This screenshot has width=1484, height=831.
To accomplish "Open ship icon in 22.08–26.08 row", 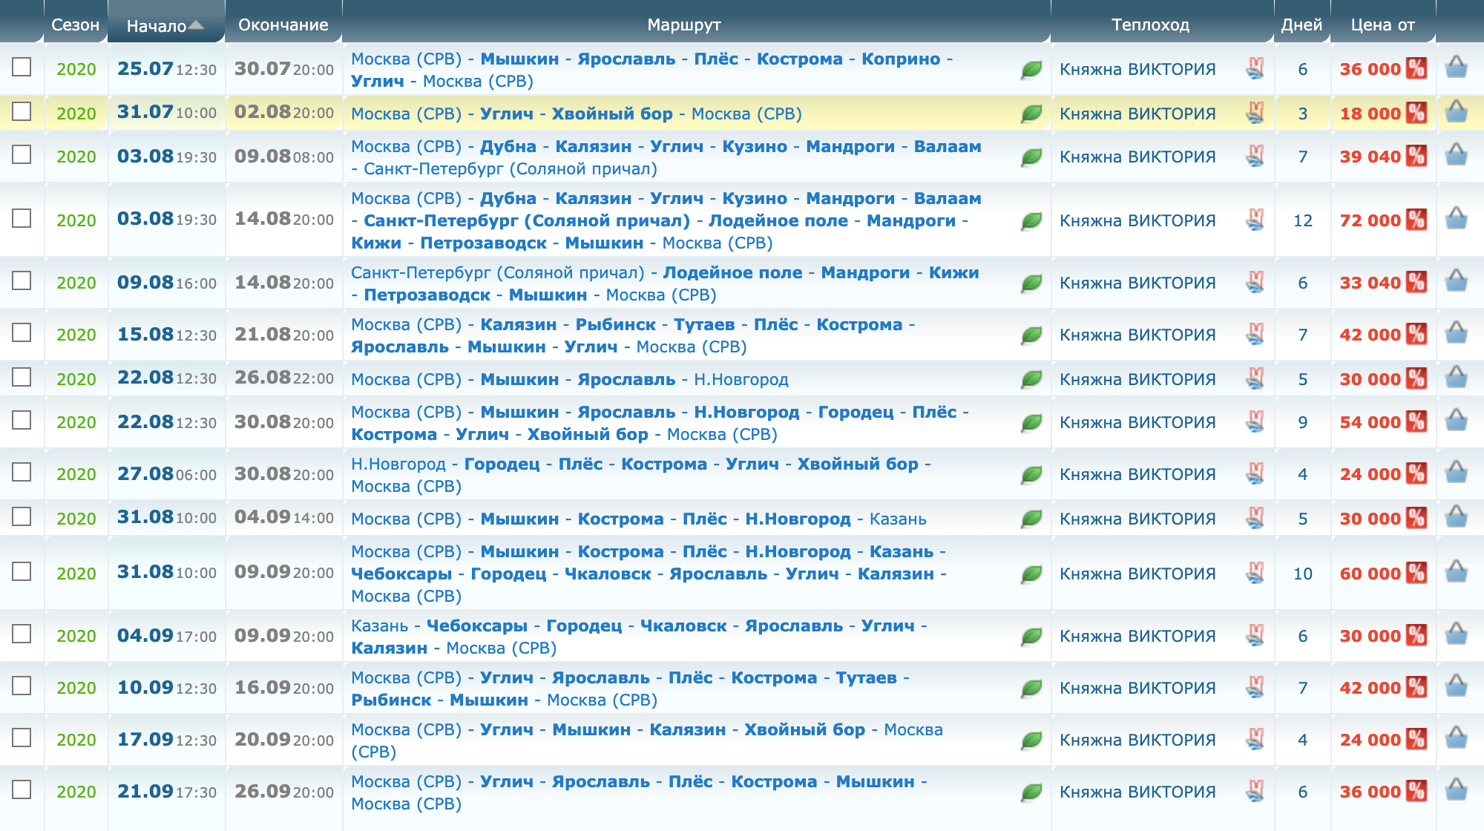I will pyautogui.click(x=1255, y=378).
